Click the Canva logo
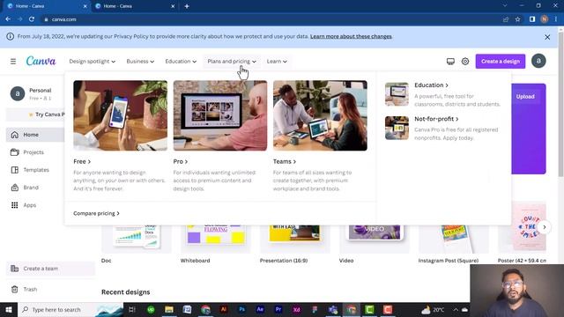 coord(41,61)
